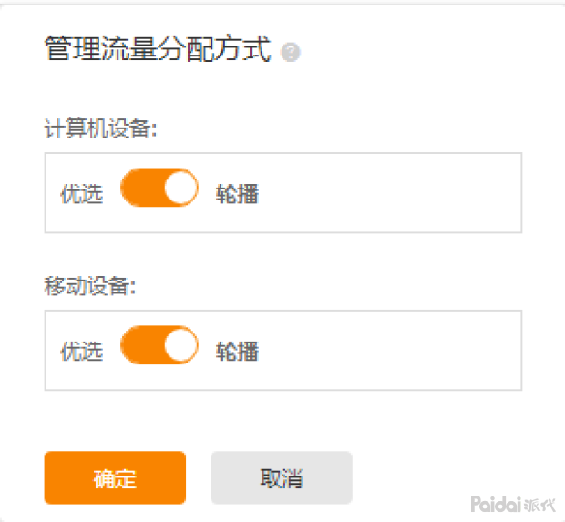Click the 确定 confirm button
This screenshot has width=565, height=522.
115,478
